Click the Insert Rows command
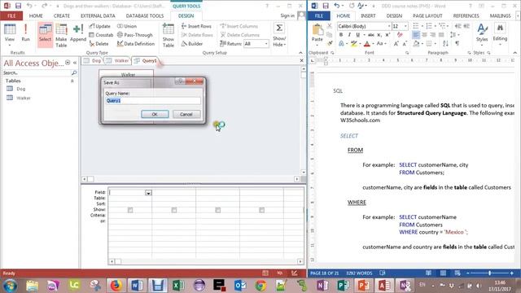The width and height of the screenshot is (521, 293). tap(196, 26)
